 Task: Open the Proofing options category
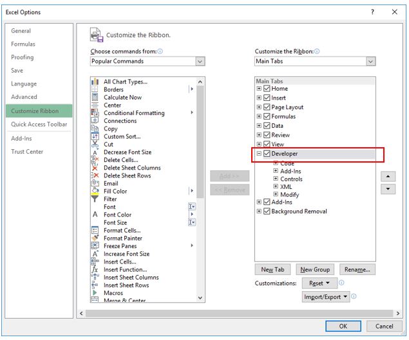pos(23,57)
